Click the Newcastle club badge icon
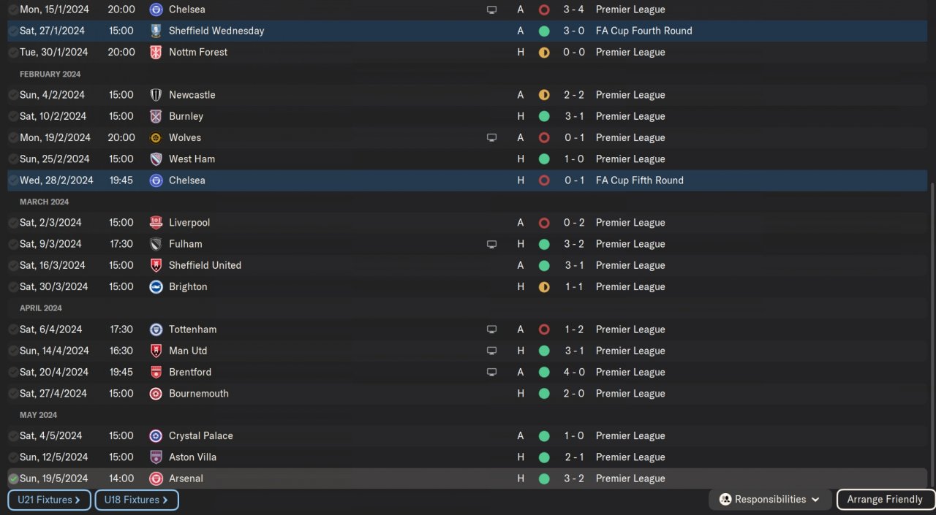936x515 pixels. click(x=156, y=95)
